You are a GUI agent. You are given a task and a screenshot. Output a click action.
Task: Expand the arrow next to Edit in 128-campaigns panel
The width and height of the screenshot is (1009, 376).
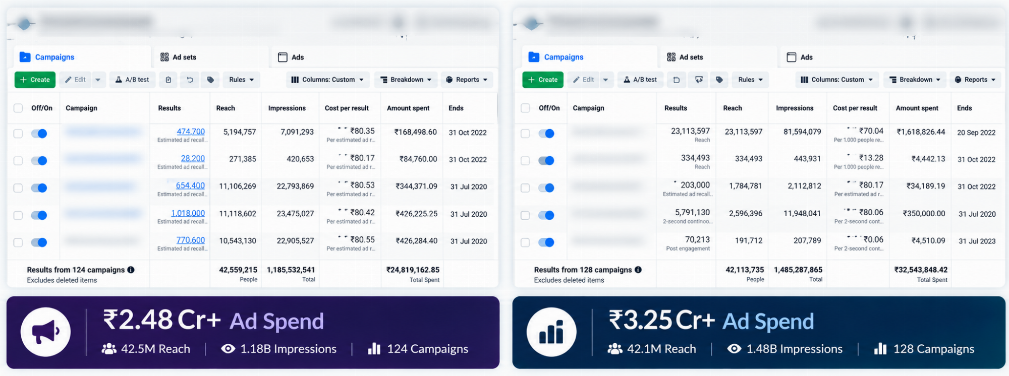coord(605,80)
